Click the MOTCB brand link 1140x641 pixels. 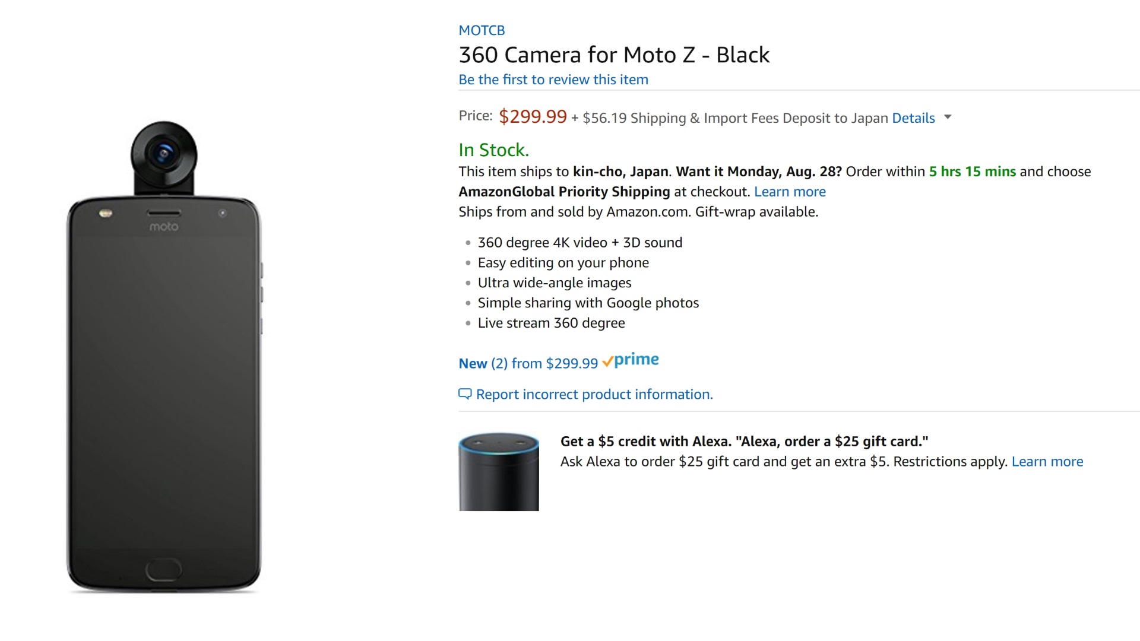coord(482,30)
